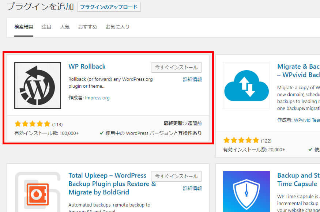Open the おすすめ tab
Screen dimensions: 320x212
point(87,27)
